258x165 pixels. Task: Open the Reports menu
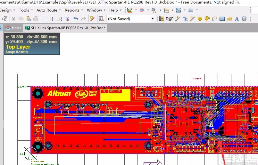[x=74, y=10]
